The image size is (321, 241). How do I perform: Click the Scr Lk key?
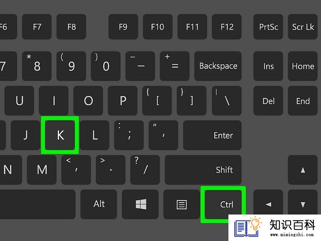point(303,27)
